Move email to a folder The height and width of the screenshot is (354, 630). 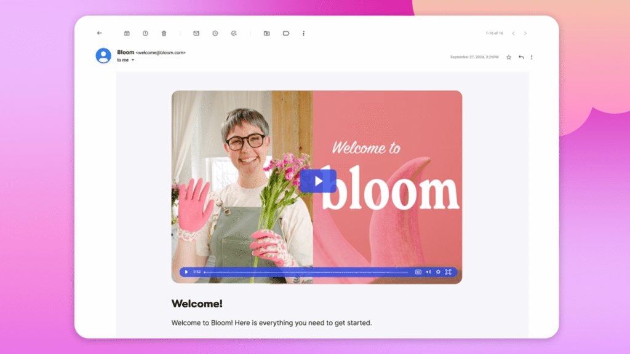pos(266,33)
